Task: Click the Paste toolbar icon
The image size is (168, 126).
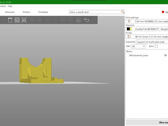Action: point(39,20)
